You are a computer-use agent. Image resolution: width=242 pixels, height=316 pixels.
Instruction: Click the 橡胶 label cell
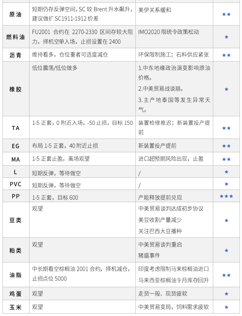(16, 89)
